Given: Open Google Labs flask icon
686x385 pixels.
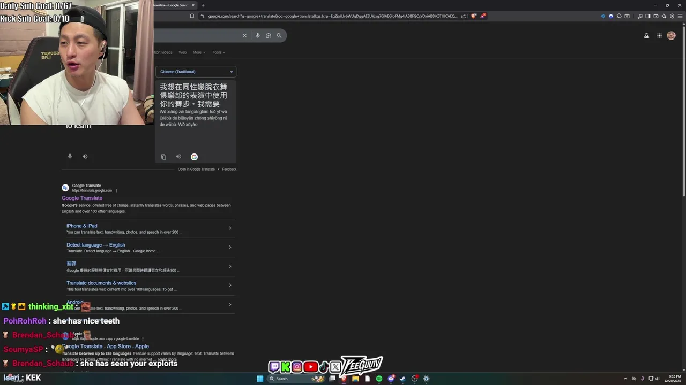Looking at the screenshot, I should pos(646,36).
